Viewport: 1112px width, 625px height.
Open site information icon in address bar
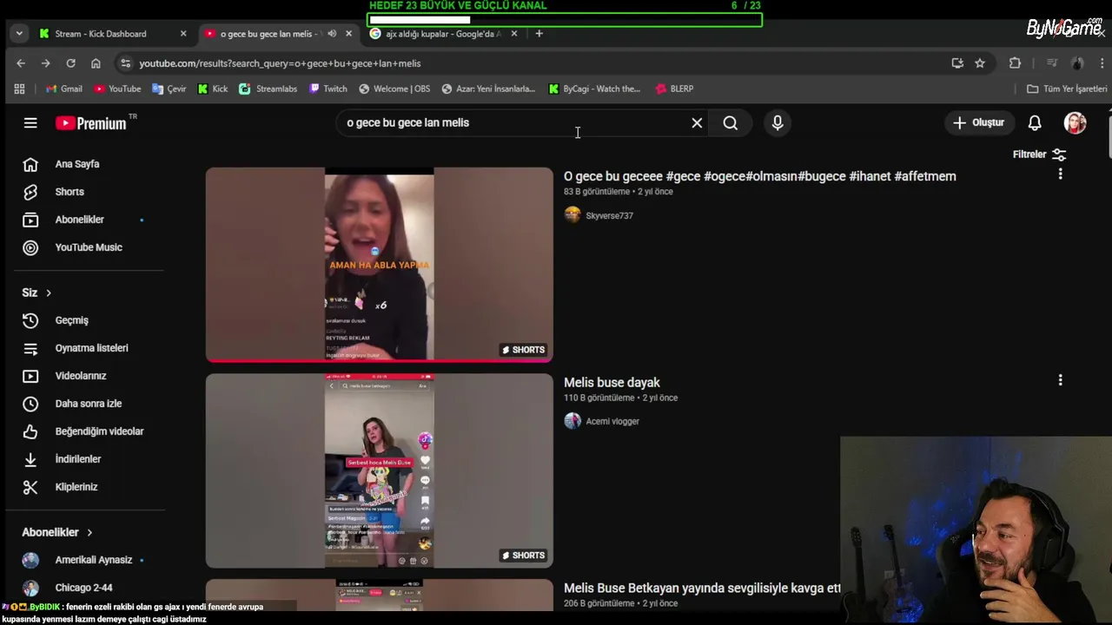126,63
